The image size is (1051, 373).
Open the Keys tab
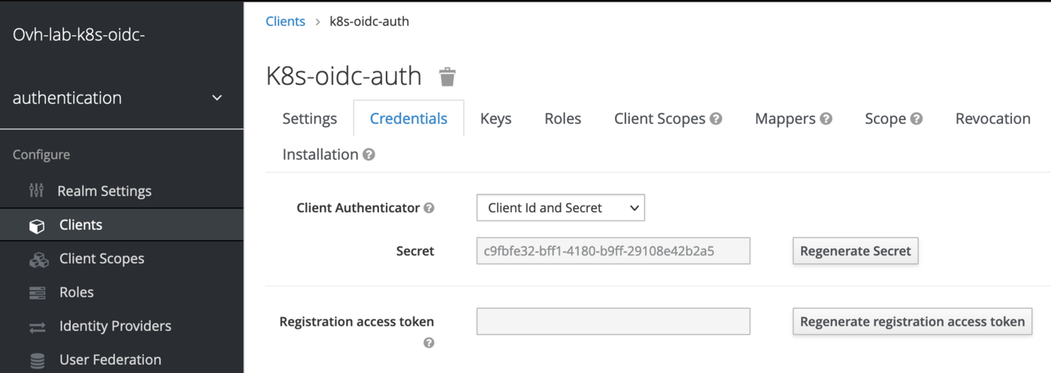click(495, 119)
